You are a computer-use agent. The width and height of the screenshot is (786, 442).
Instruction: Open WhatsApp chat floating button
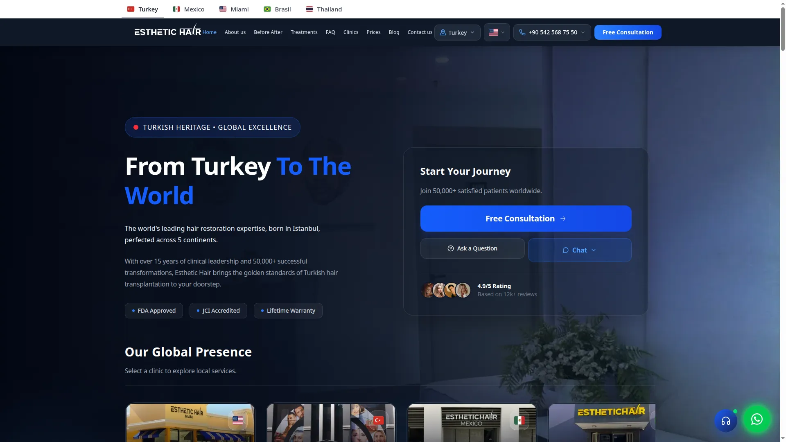click(x=757, y=419)
